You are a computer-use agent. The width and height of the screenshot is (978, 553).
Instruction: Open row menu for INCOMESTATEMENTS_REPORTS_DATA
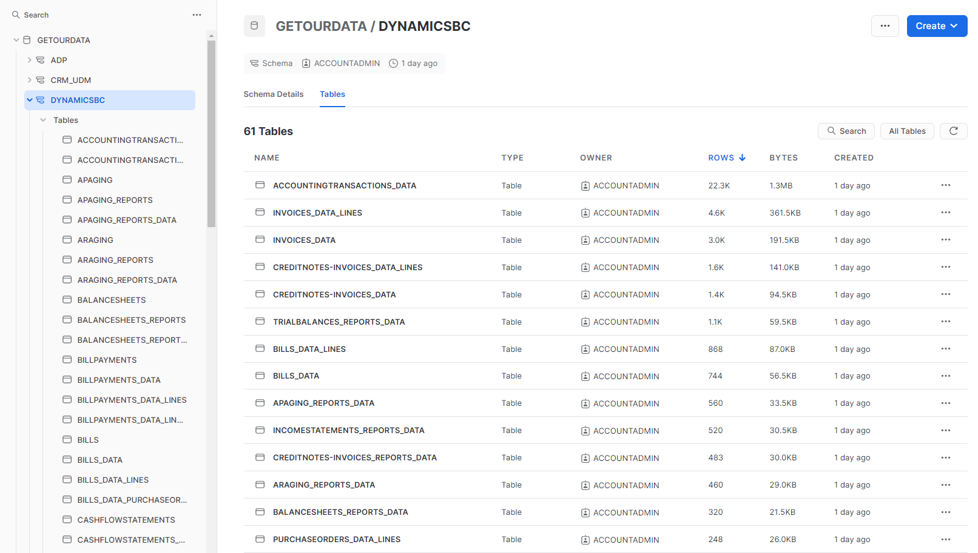point(946,431)
